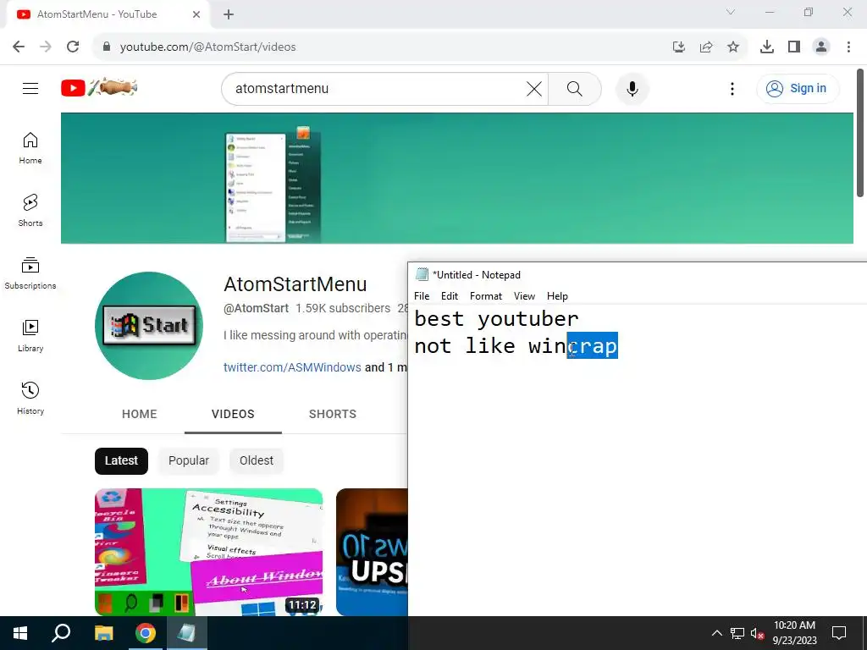The image size is (867, 650).
Task: Open Chrome downloads
Action: pos(767,47)
